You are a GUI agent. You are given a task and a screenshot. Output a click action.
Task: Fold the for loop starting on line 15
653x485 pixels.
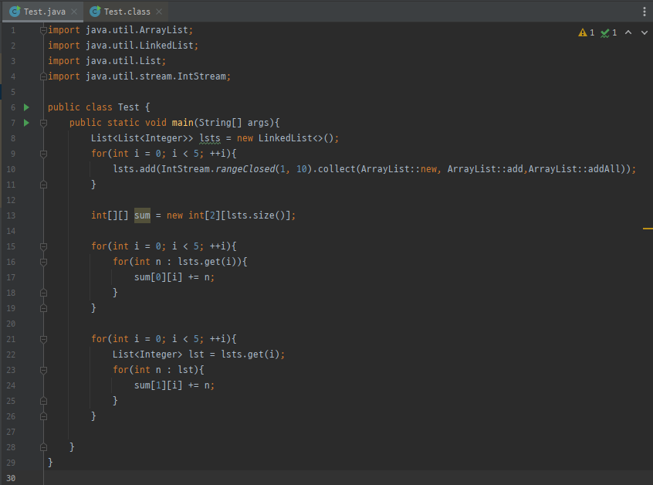pos(43,246)
